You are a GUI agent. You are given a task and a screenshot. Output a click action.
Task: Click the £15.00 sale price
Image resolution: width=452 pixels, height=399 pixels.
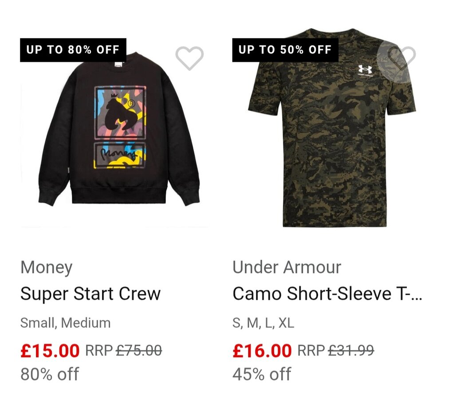tap(50, 351)
